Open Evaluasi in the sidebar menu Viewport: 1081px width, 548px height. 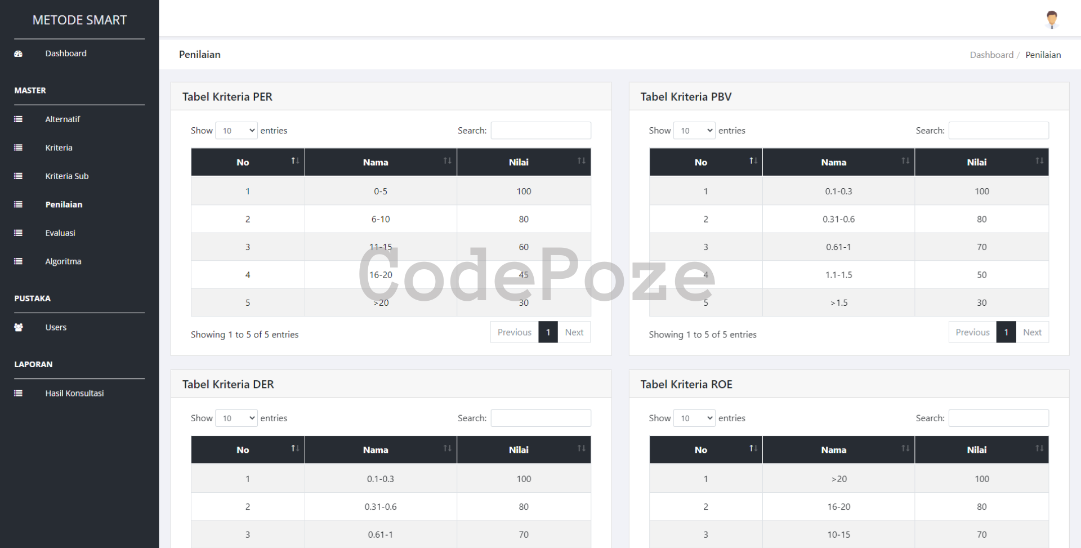click(60, 233)
